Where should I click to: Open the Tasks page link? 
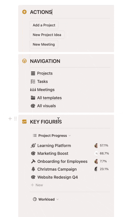(42, 81)
